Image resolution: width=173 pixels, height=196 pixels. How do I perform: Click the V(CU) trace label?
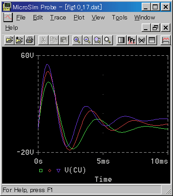click(x=75, y=170)
